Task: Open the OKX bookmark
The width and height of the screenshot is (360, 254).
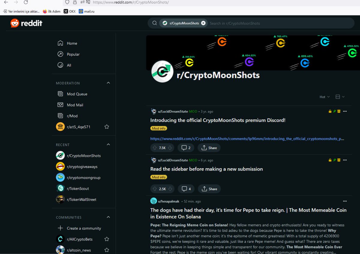Action: (70, 11)
